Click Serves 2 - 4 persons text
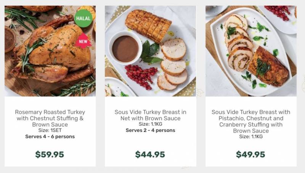 click(150, 130)
